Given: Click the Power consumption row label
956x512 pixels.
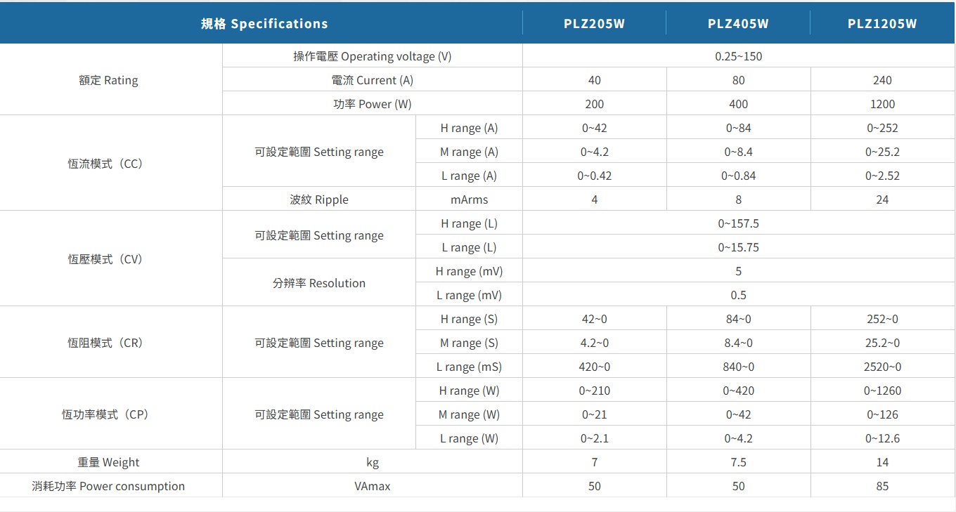Looking at the screenshot, I should [108, 486].
